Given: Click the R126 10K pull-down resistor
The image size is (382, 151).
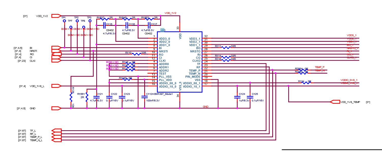Looking at the screenshot, I should [x=71, y=97].
